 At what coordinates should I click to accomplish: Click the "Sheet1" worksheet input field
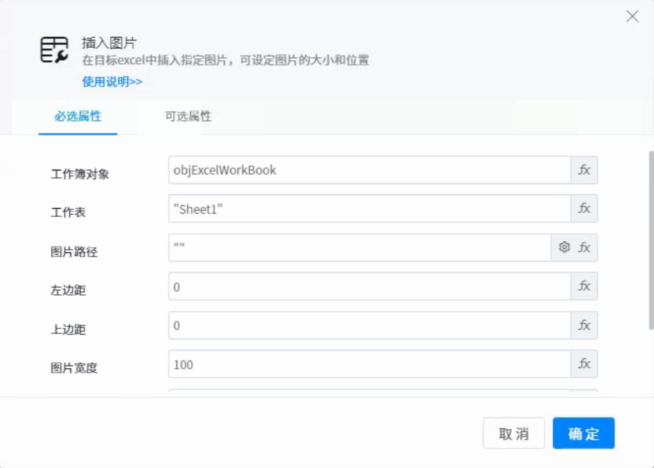tap(369, 209)
